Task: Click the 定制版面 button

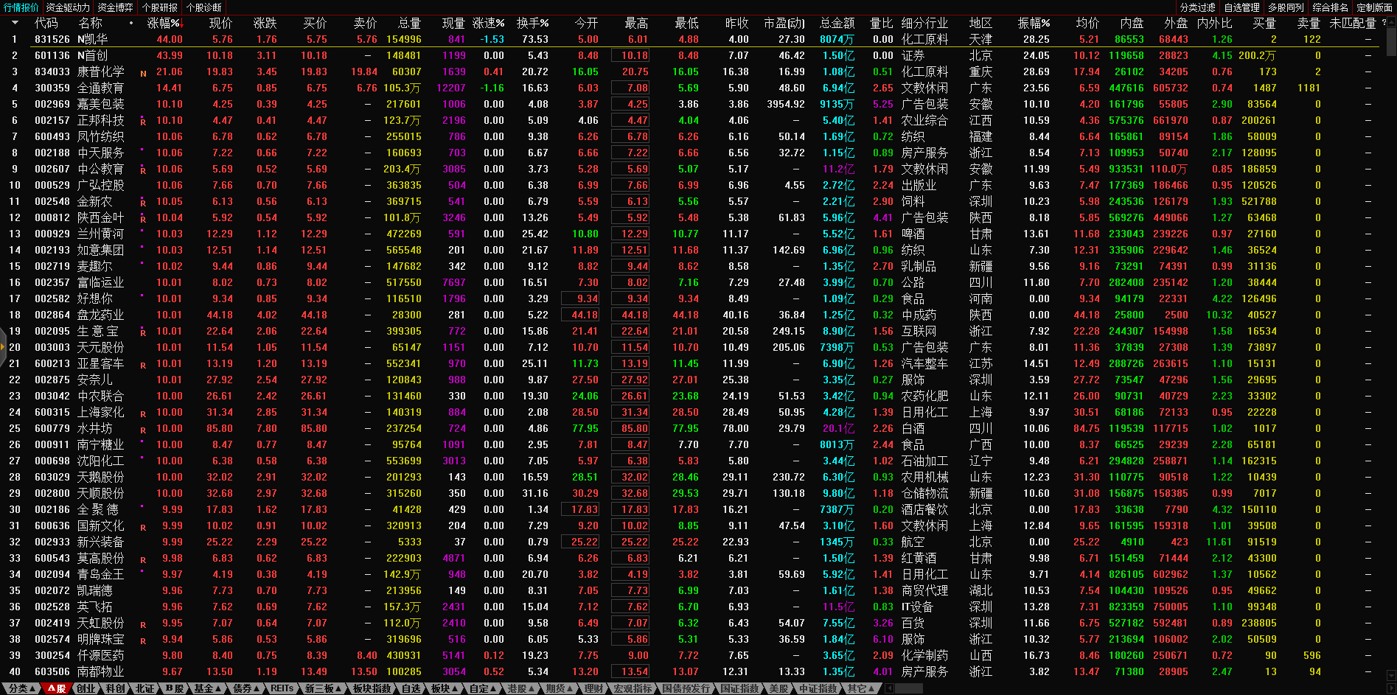Action: 1374,7
